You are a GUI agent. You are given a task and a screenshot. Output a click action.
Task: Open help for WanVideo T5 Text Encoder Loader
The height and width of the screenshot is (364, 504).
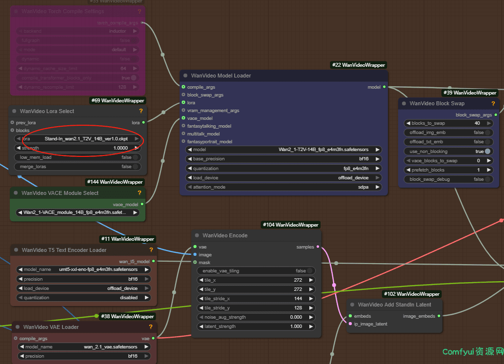(151, 249)
